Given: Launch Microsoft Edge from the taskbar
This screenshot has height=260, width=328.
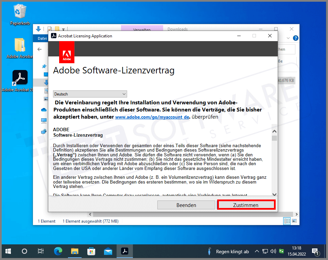Looking at the screenshot, I should pos(58,251).
